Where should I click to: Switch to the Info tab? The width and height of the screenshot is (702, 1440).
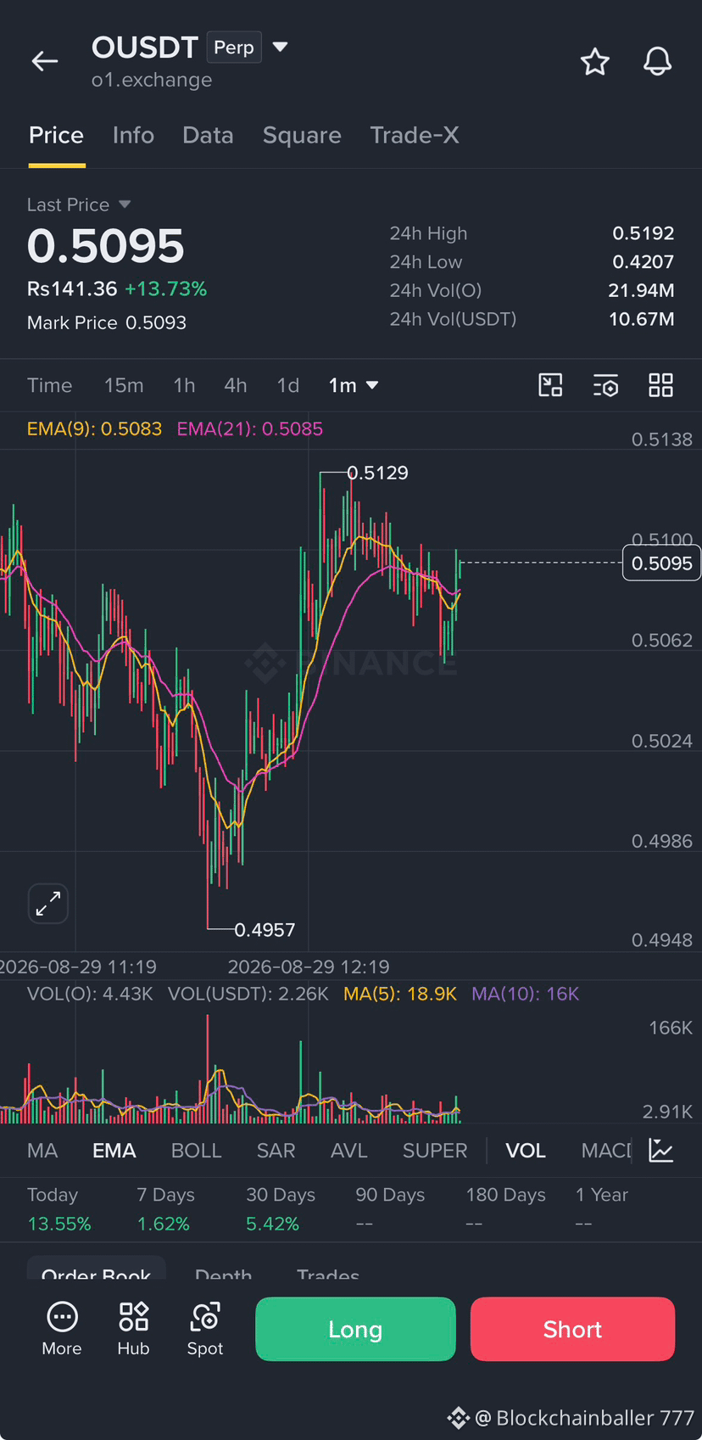tap(133, 135)
